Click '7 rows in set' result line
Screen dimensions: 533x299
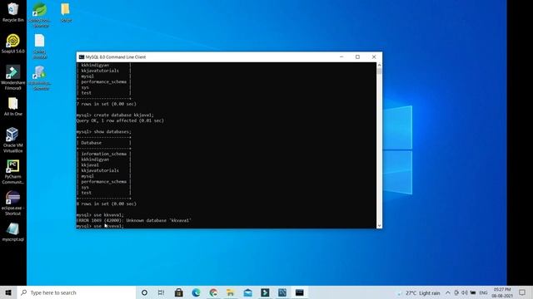[x=107, y=104]
